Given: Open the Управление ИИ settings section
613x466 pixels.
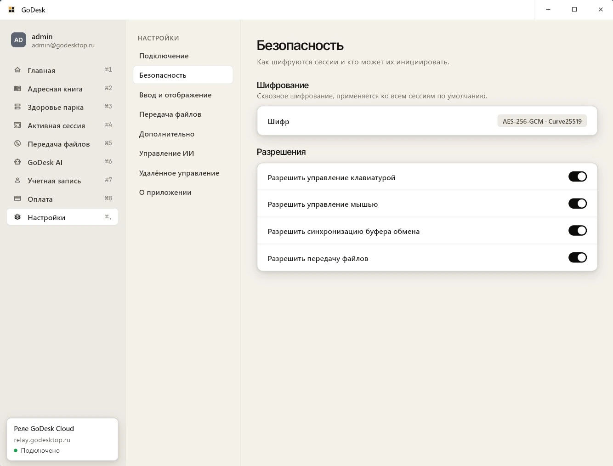Looking at the screenshot, I should point(183,153).
